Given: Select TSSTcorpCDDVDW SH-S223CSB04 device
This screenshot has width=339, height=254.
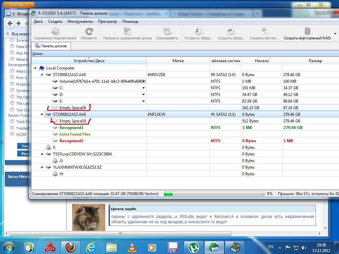Looking at the screenshot, I should (82, 154).
